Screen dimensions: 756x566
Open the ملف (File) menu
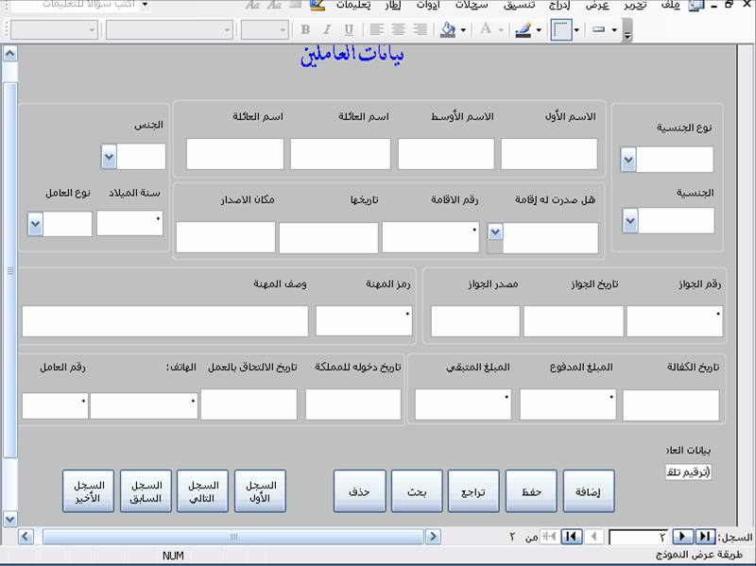click(671, 6)
